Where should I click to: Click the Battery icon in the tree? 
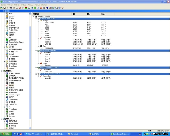click(x=7, y=112)
